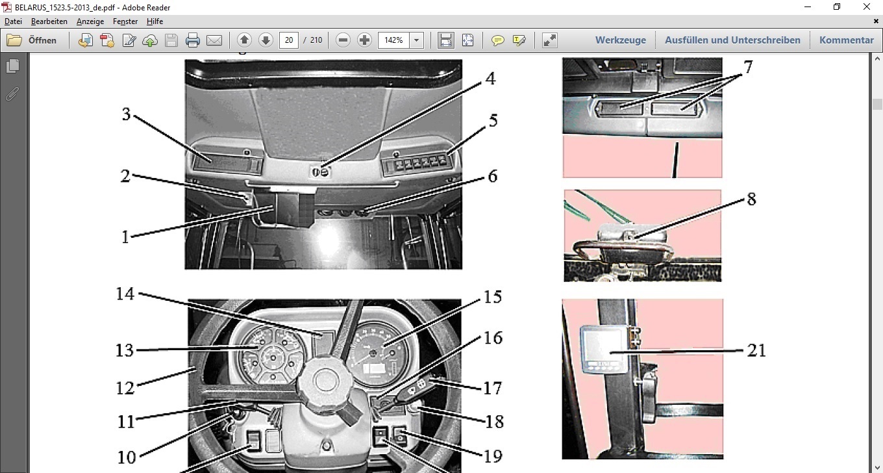This screenshot has width=883, height=473.
Task: Print the document with printer icon
Action: tap(193, 40)
